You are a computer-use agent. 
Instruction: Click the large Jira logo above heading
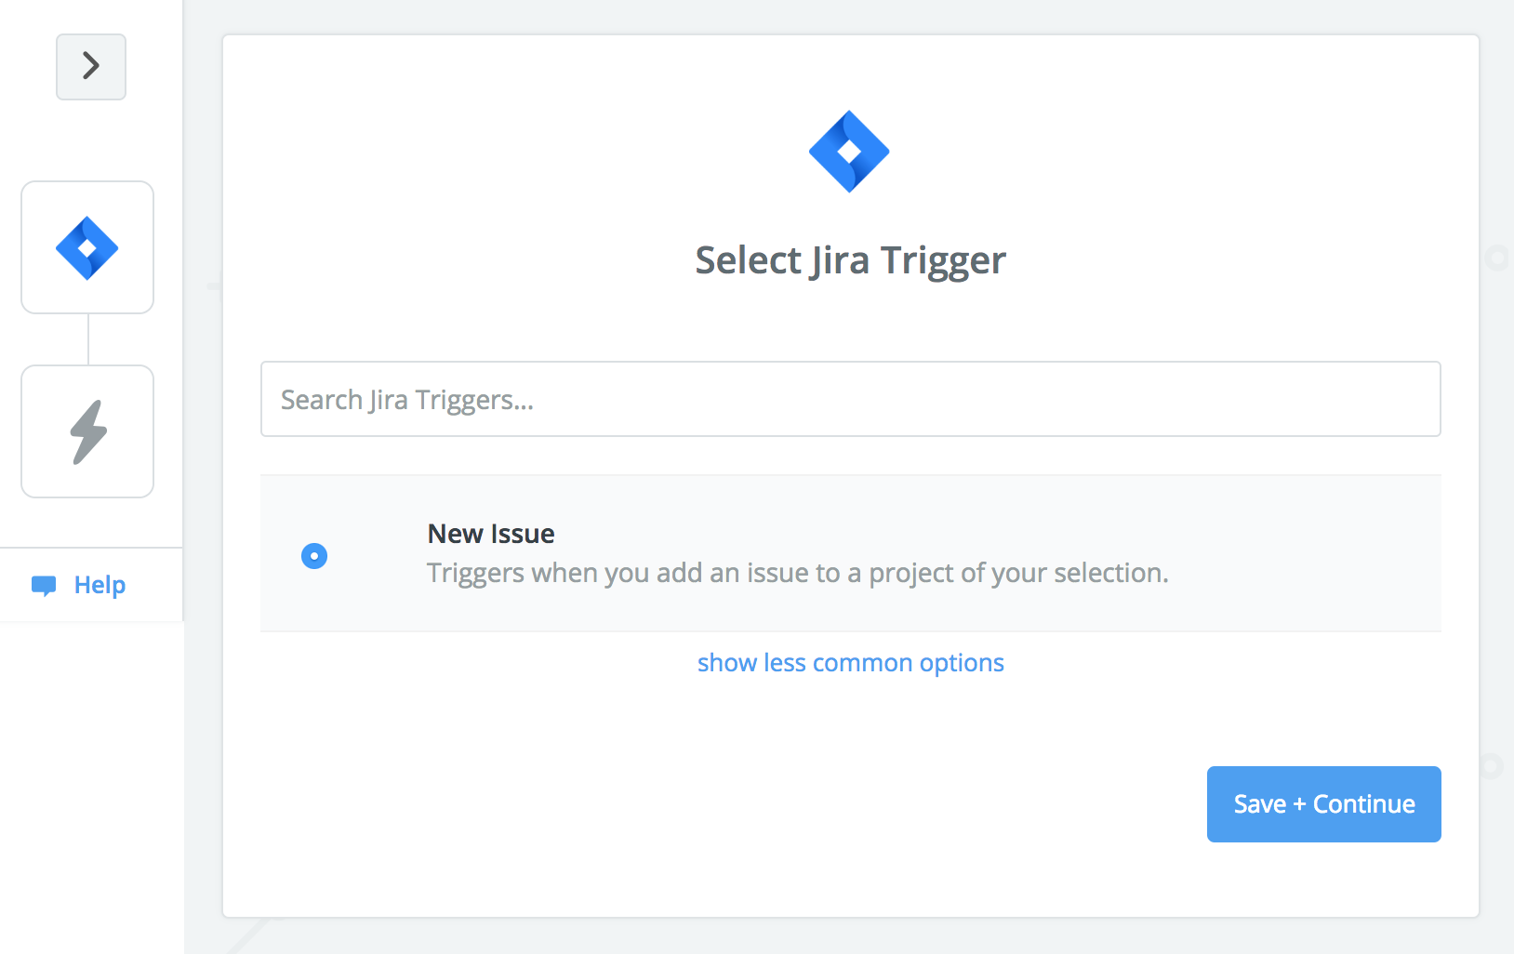click(x=849, y=152)
